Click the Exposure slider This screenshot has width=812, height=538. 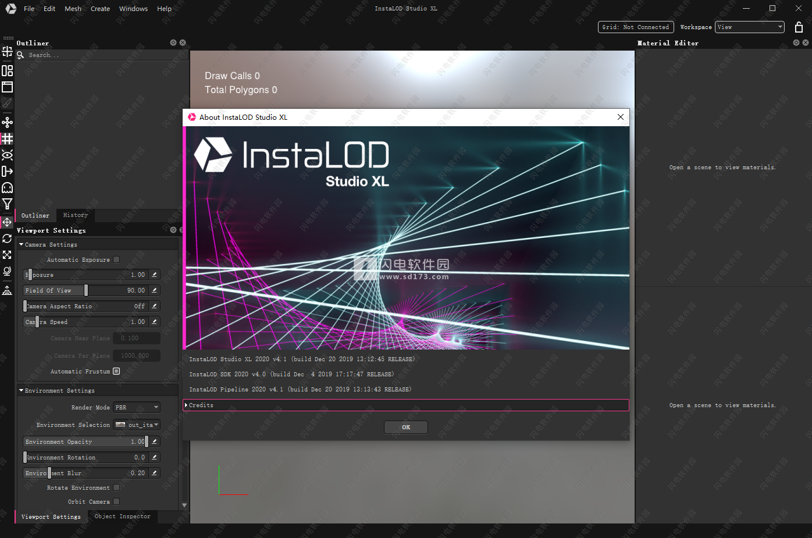click(86, 275)
